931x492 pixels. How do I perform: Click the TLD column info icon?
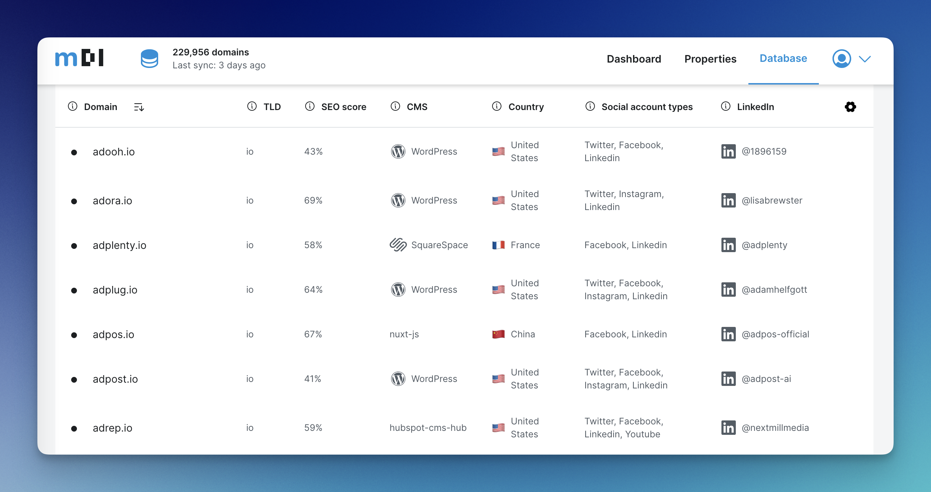click(252, 106)
